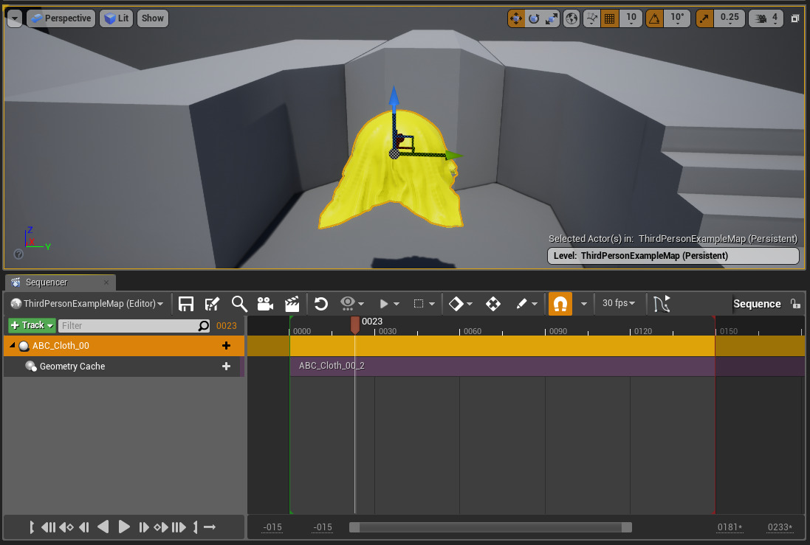The width and height of the screenshot is (810, 545).
Task: Toggle rotation angle snapping in the viewport
Action: coord(654,18)
